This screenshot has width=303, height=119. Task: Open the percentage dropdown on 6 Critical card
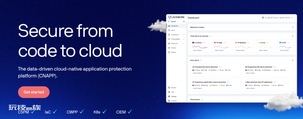tap(205, 42)
